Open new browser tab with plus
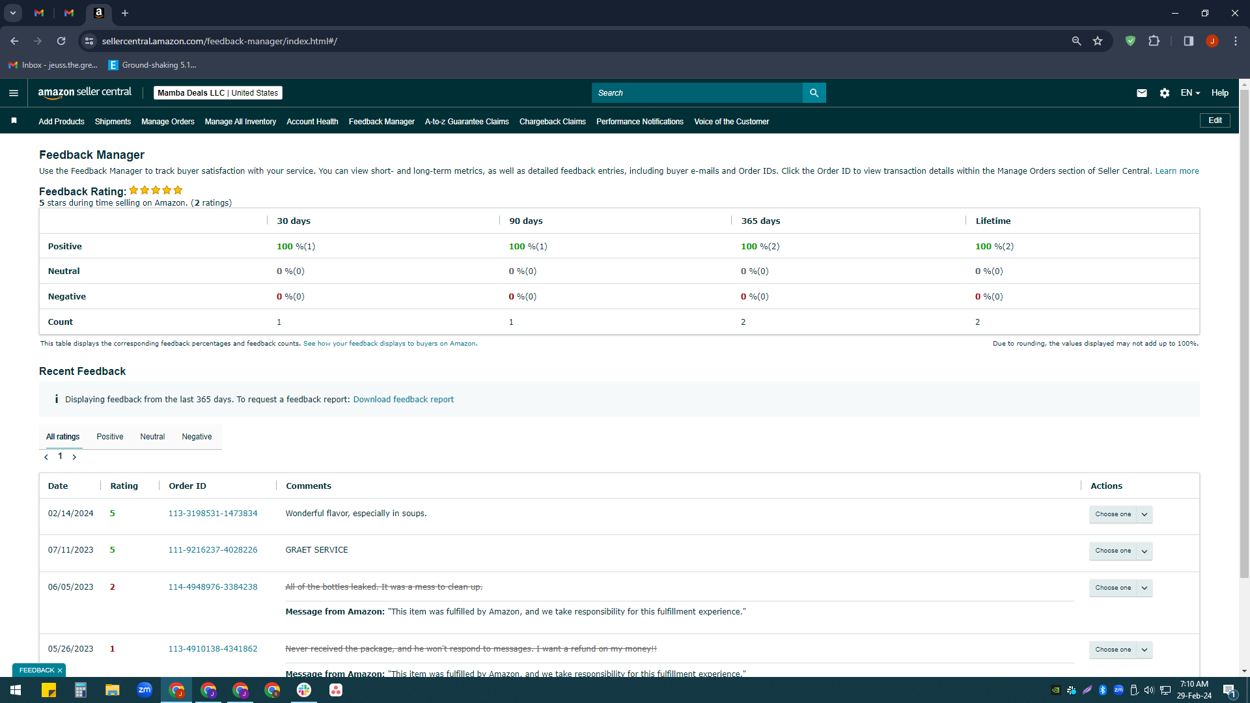This screenshot has width=1250, height=703. click(x=125, y=13)
